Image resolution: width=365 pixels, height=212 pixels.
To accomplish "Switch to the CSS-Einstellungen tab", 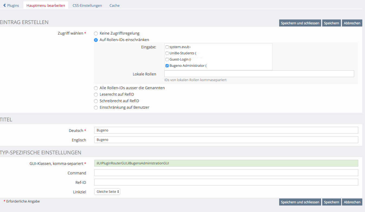I will click(x=87, y=5).
